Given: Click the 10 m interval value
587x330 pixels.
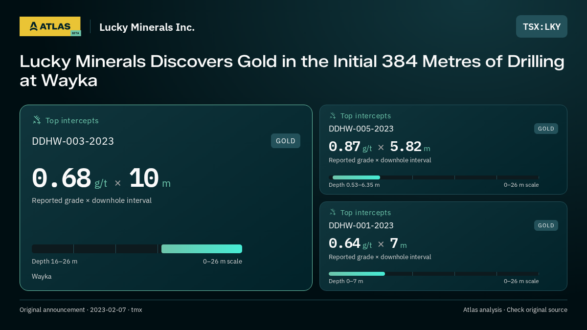Looking at the screenshot, I should click(x=150, y=178).
